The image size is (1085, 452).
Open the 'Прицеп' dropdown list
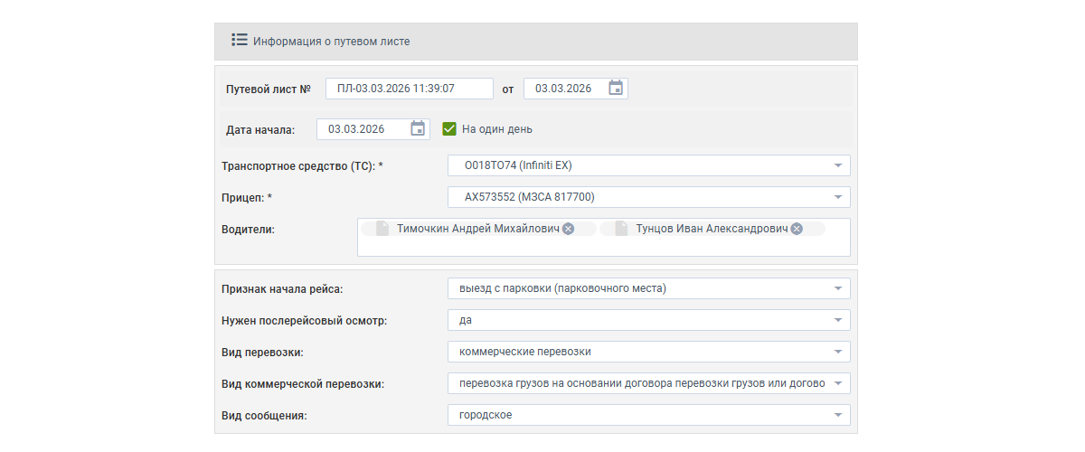point(837,197)
